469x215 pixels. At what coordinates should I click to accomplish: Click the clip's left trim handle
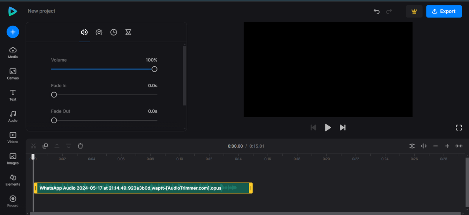tap(36, 188)
